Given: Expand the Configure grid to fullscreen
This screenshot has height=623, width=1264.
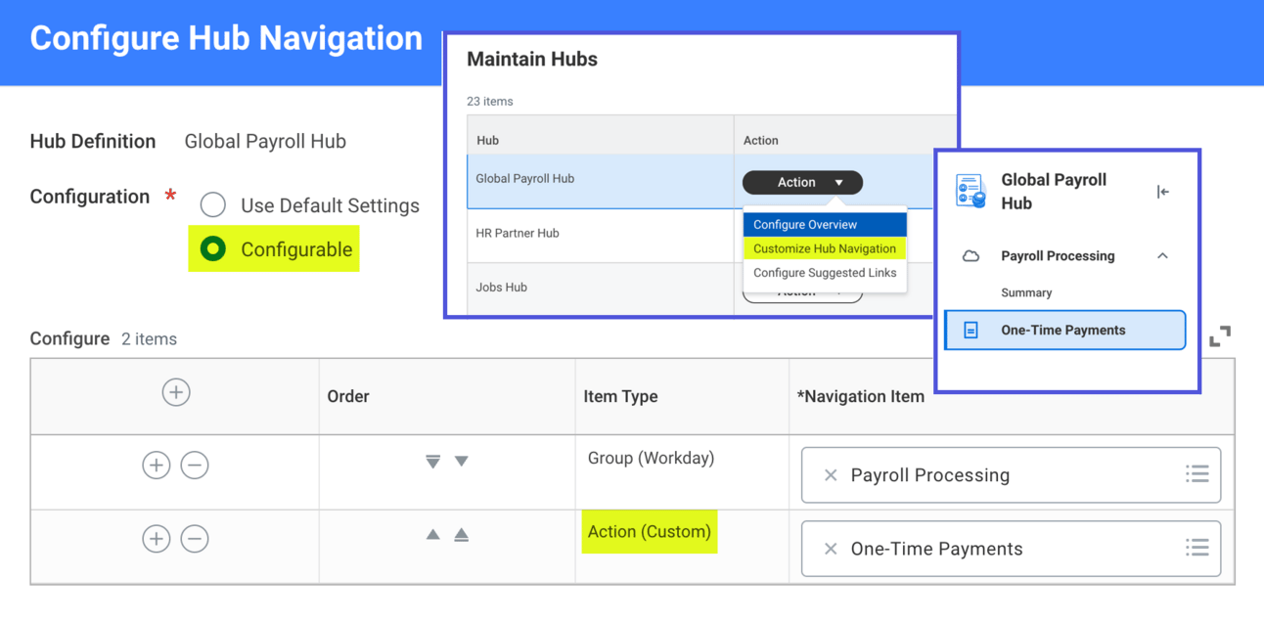Looking at the screenshot, I should pyautogui.click(x=1220, y=336).
